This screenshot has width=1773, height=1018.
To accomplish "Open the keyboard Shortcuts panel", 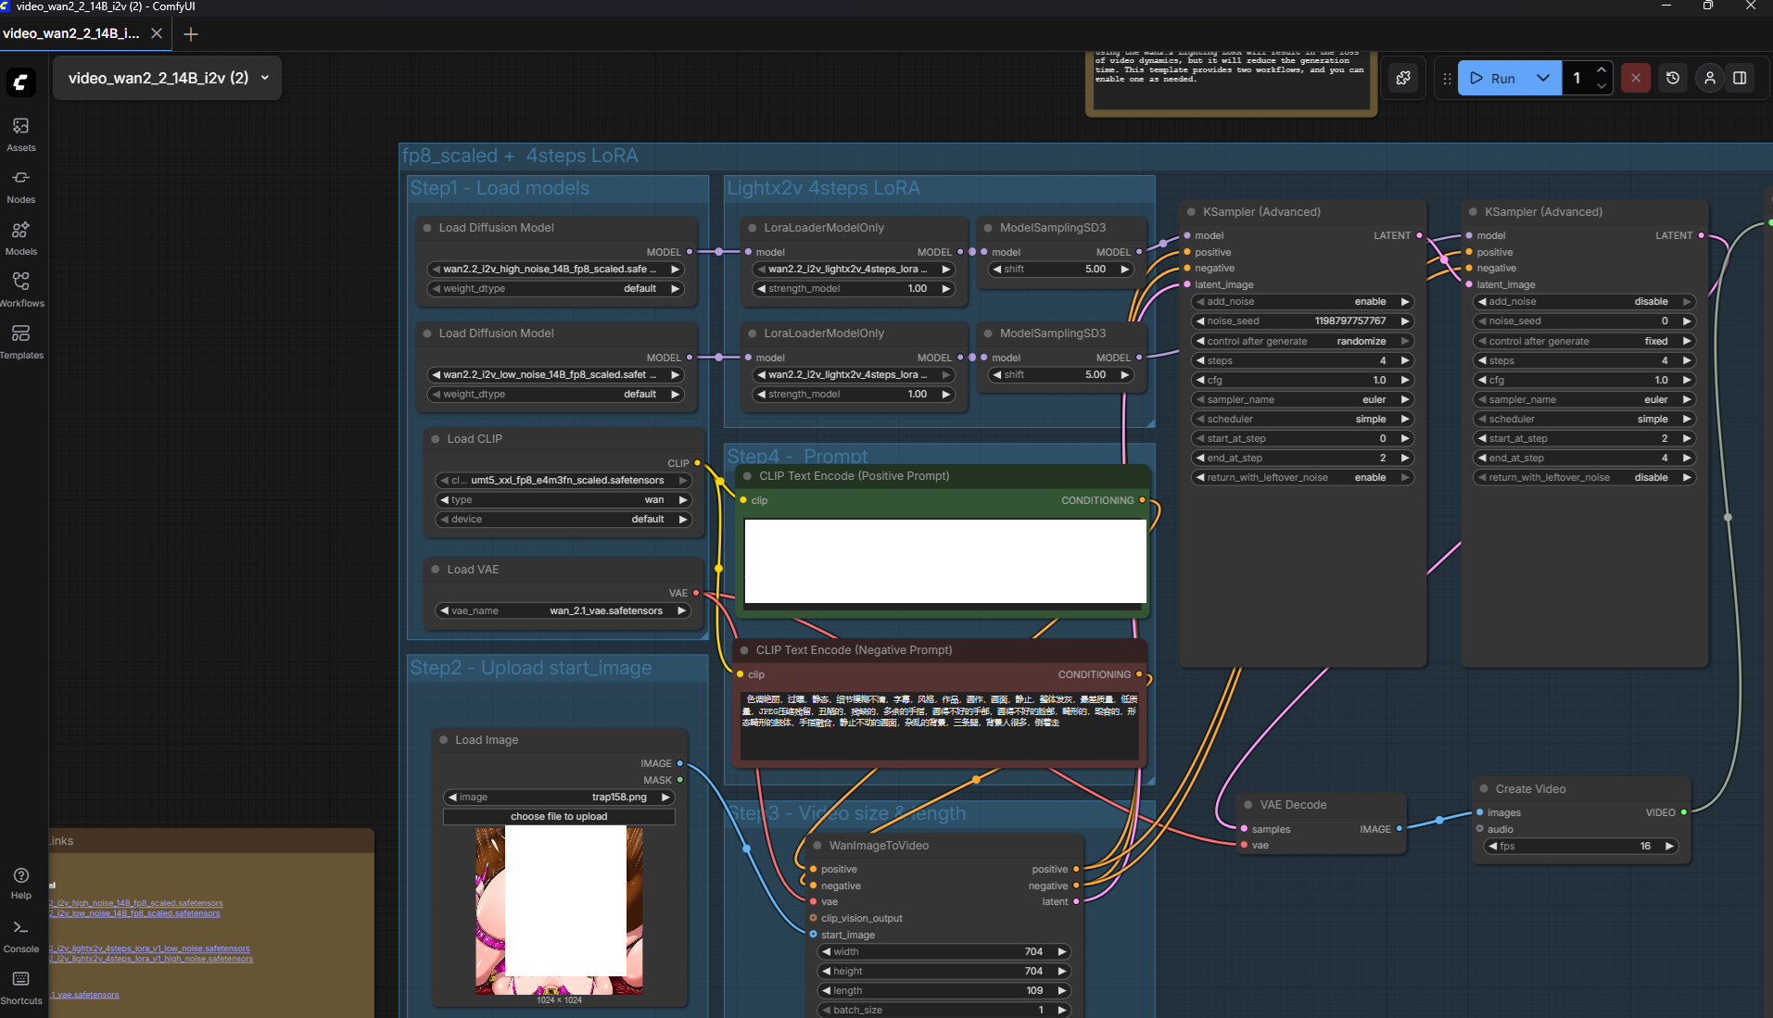I will click(x=20, y=988).
